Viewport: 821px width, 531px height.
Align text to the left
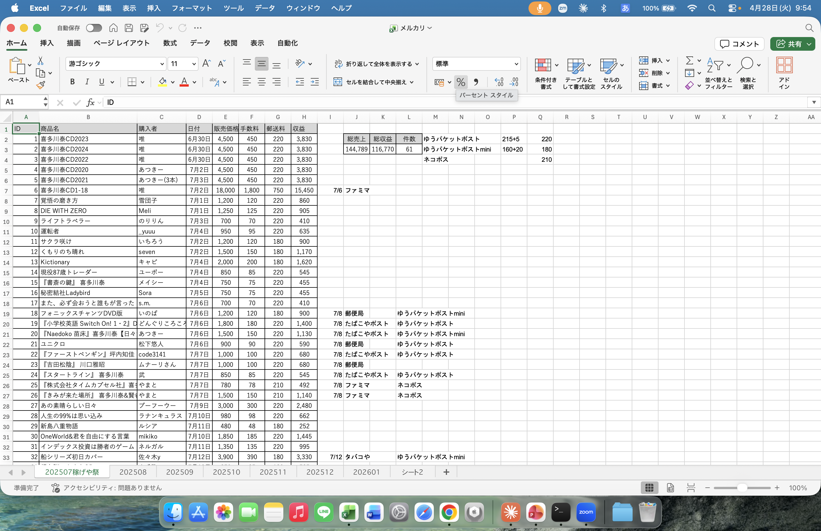[247, 82]
